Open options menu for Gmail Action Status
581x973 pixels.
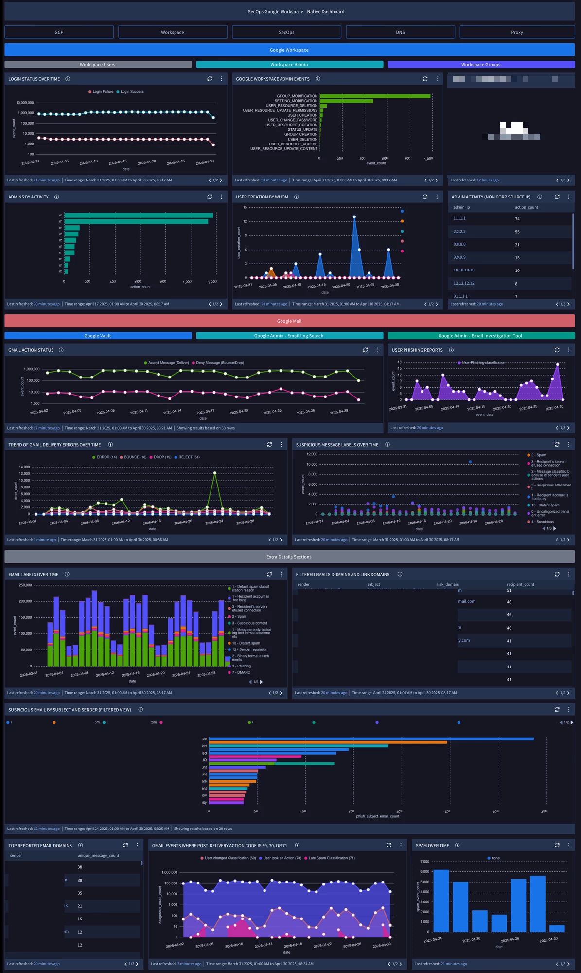(x=377, y=350)
